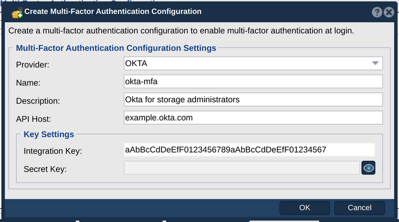Image resolution: width=399 pixels, height=222 pixels.
Task: Click Multi-Factor Authentication Configuration Settings heading
Action: (x=116, y=48)
